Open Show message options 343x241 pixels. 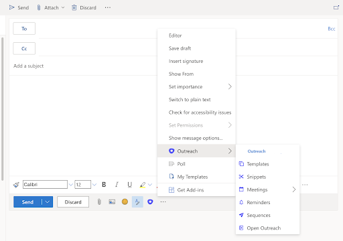pos(196,138)
